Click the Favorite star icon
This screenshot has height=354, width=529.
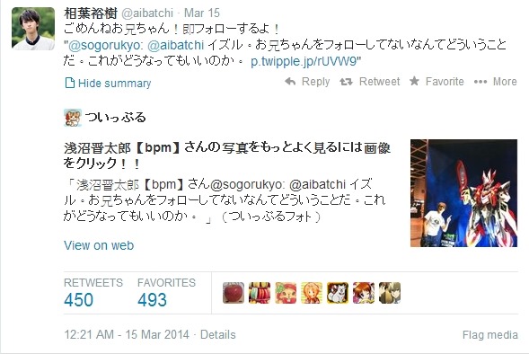coord(414,81)
